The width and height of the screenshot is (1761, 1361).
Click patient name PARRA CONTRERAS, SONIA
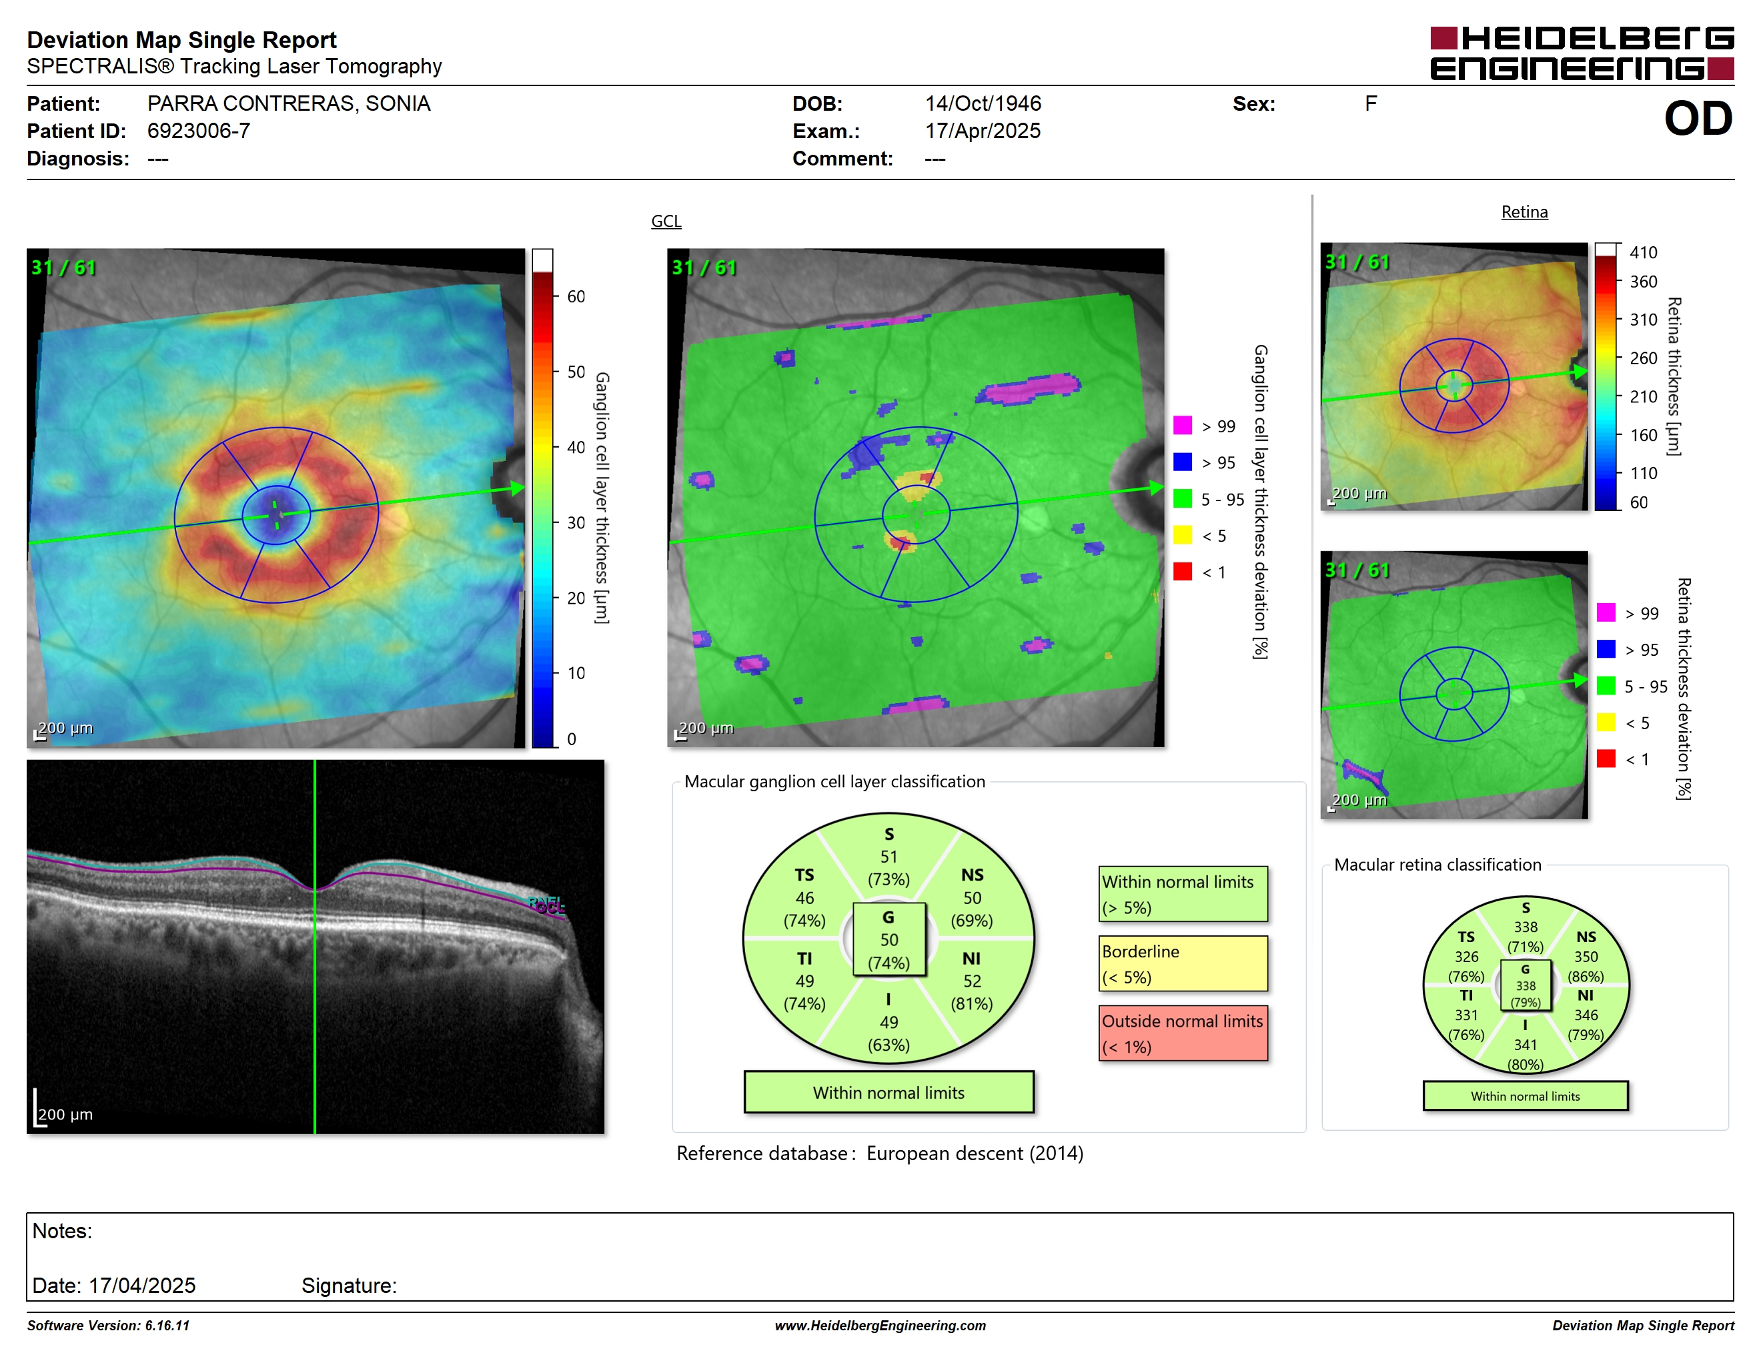[x=289, y=103]
